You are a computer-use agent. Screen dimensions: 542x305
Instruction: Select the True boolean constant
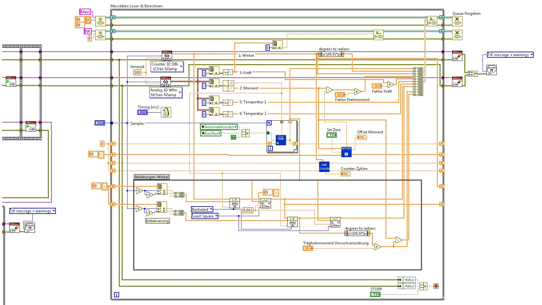233,137
